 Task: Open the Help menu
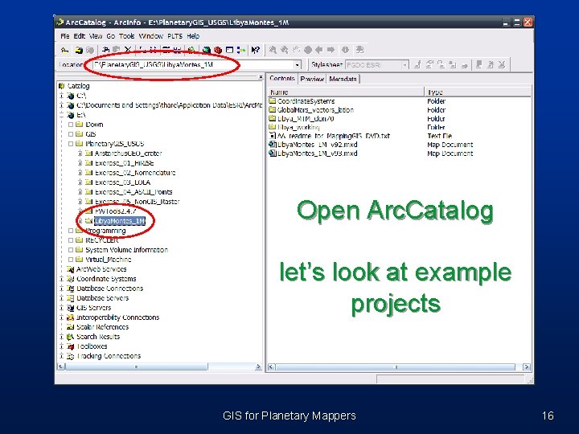click(193, 36)
